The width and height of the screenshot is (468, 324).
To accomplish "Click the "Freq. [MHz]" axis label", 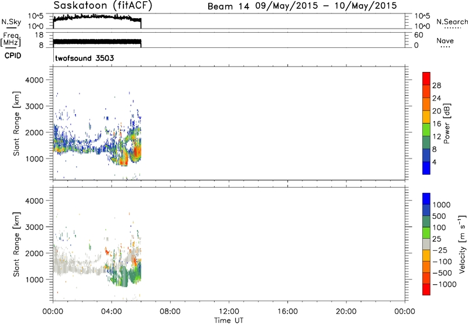I will click(11, 39).
